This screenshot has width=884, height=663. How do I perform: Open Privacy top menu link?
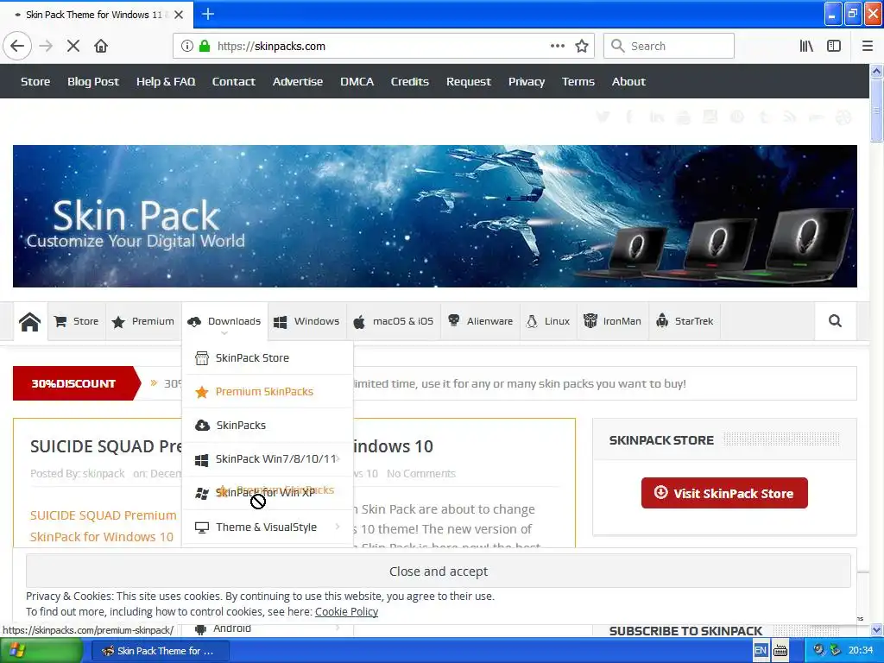pos(527,82)
